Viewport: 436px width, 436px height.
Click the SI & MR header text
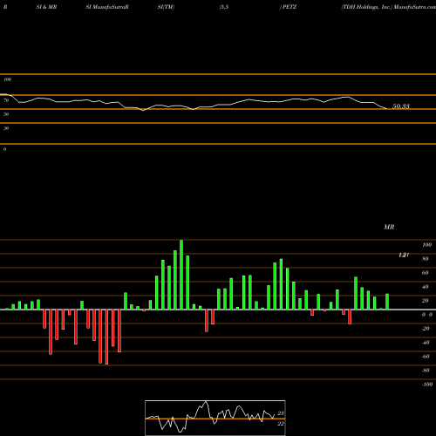[x=46, y=7]
